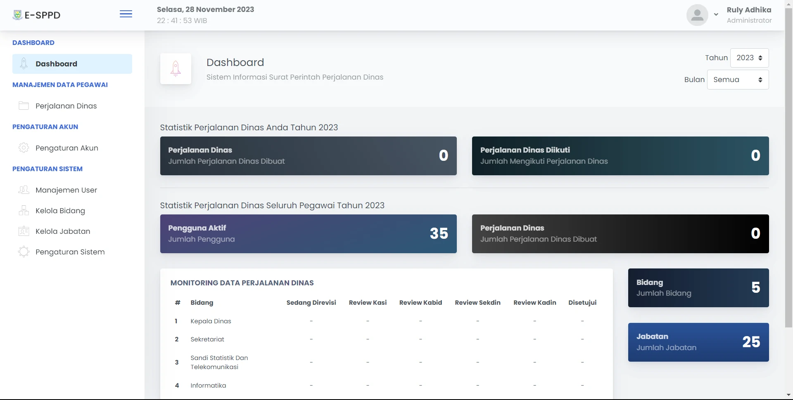Open the Tahun 2023 year dropdown

pyautogui.click(x=749, y=58)
